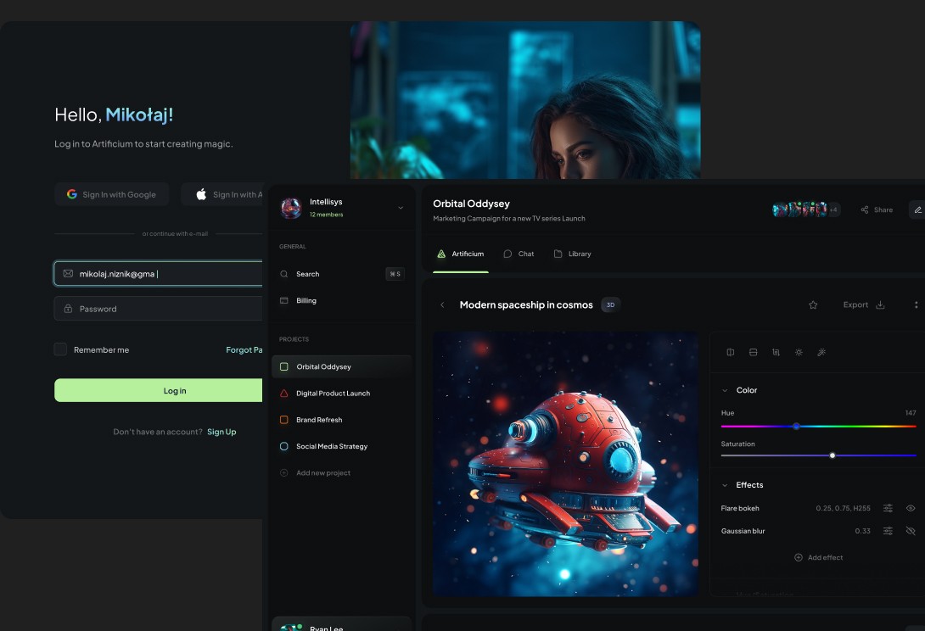The height and width of the screenshot is (631, 925).
Task: Select the flip/mirror tool icon
Action: click(731, 352)
